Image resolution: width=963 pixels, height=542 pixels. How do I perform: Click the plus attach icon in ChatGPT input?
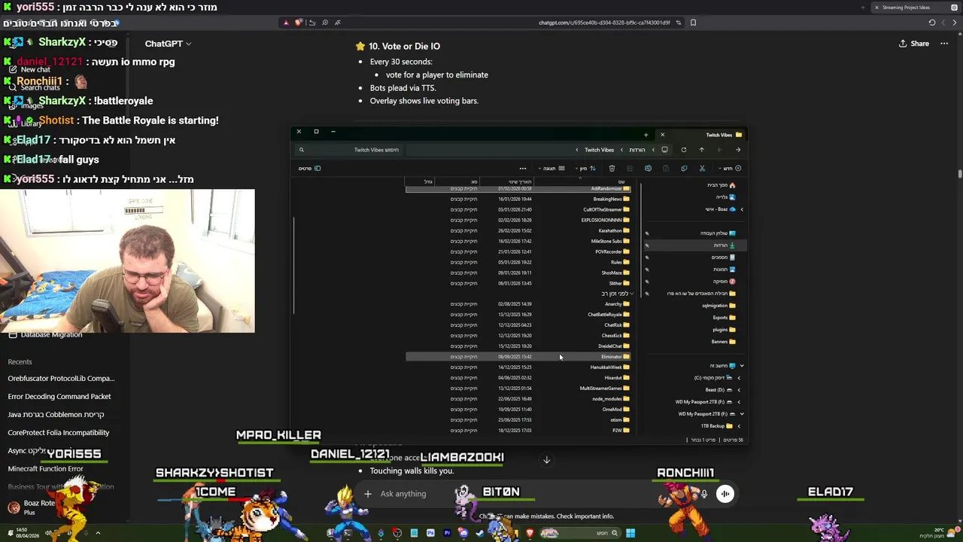click(x=367, y=494)
